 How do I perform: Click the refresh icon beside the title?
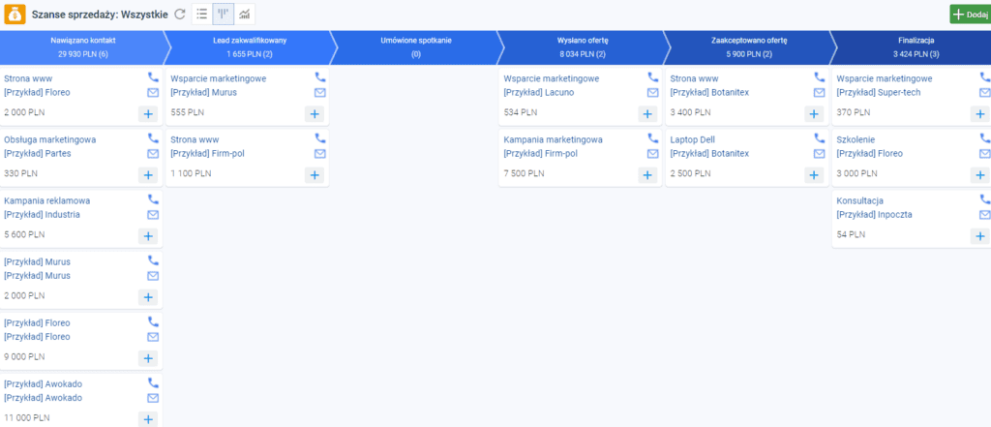179,15
